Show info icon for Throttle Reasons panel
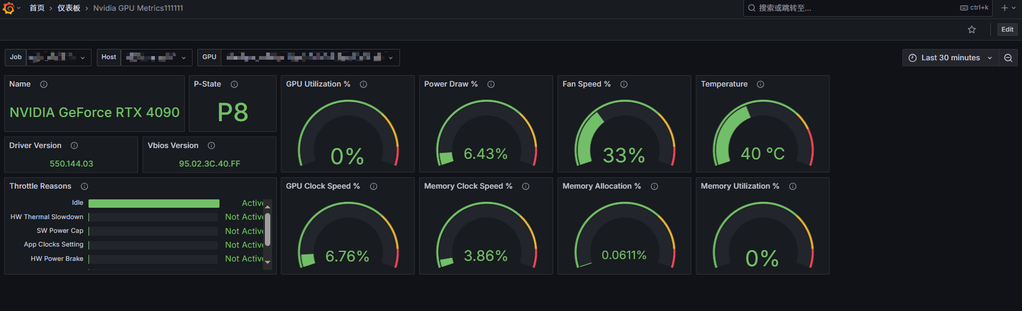 pyautogui.click(x=84, y=186)
